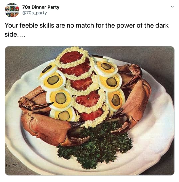The height and width of the screenshot is (182, 179).
Task: Open the crab dish photo attachment
Action: [x=89, y=111]
